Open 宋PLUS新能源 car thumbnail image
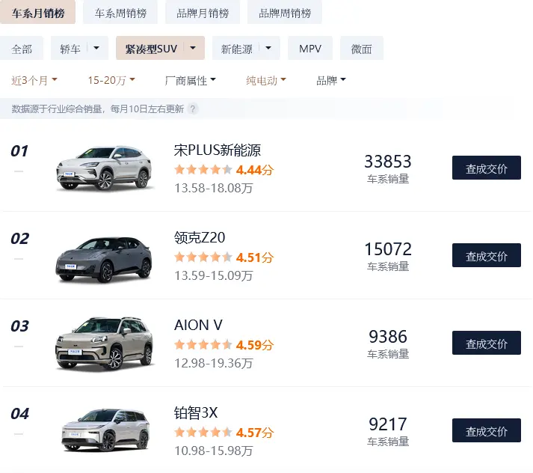533x473 pixels. pyautogui.click(x=104, y=168)
